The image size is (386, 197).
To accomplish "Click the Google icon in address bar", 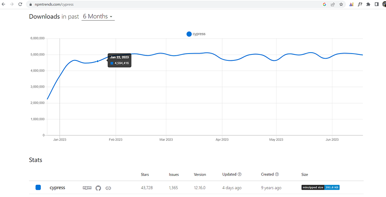I will 325,4.
